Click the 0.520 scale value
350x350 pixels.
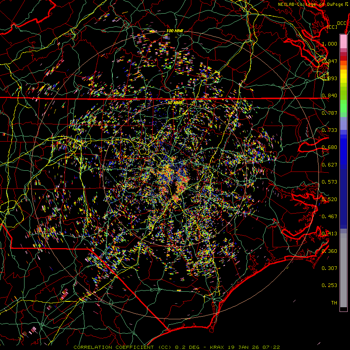tap(329, 199)
